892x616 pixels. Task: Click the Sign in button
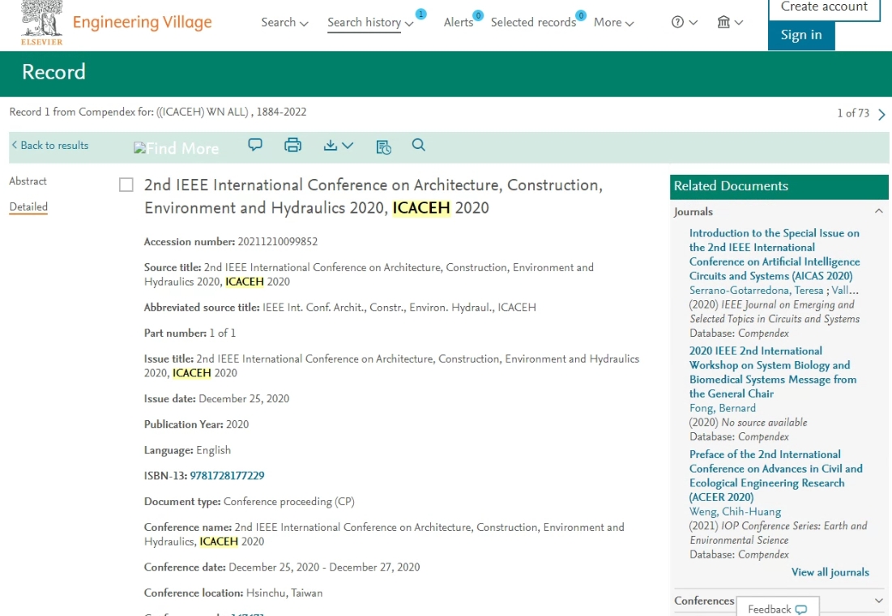801,36
